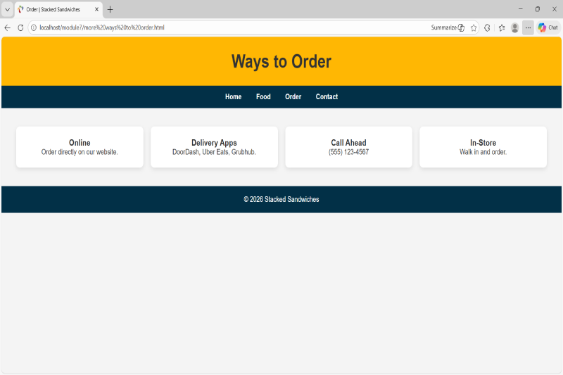Open Copilot Chat in the toolbar

pos(548,27)
